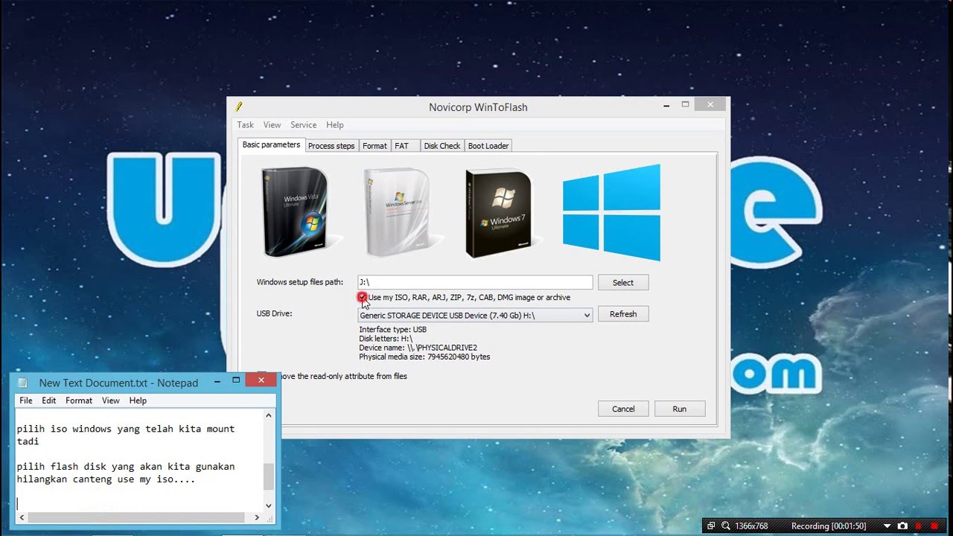
Task: Open WinToFlash's View menu
Action: coord(272,125)
